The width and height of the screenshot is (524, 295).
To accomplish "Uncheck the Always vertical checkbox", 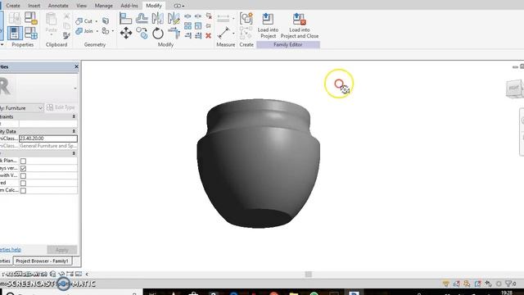I will (x=23, y=168).
